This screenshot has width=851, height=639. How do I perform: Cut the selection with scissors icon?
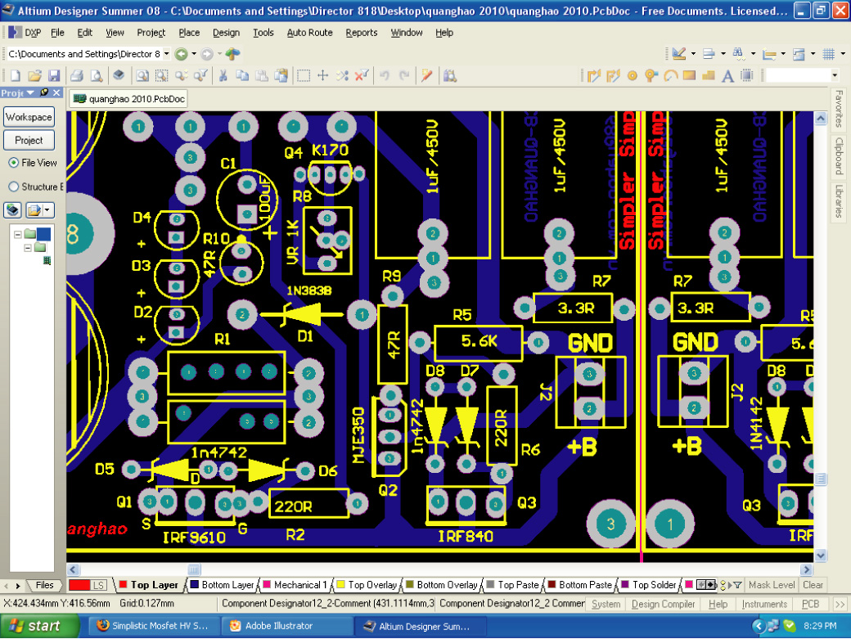coord(223,76)
